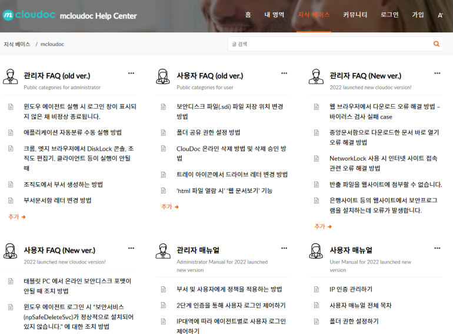Open article IP 인증 관리하기
Screen dimensions: 453x334
[351, 289]
